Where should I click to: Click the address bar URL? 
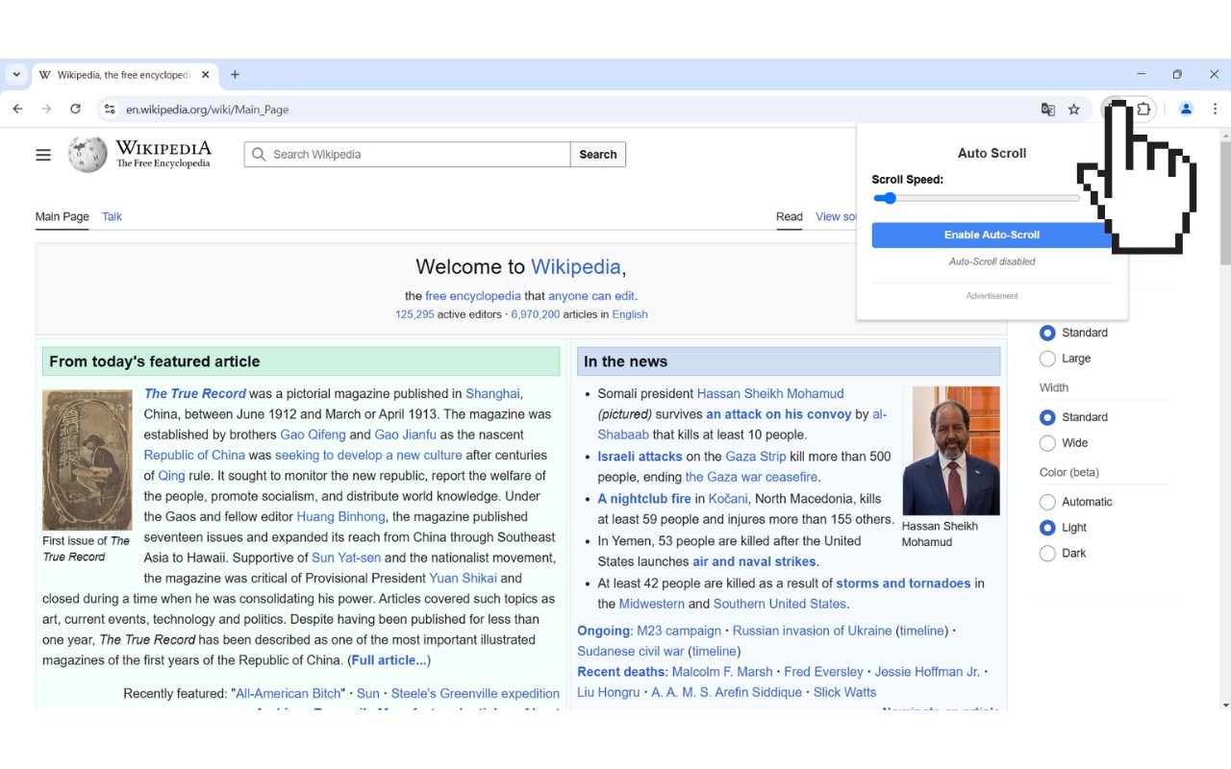pyautogui.click(x=208, y=110)
